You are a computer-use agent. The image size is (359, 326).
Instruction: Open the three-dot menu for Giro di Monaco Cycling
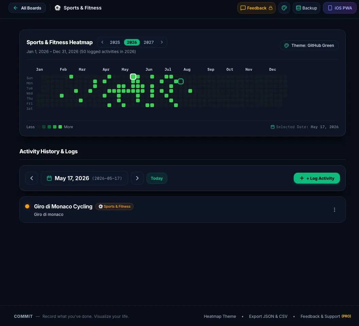(x=334, y=210)
